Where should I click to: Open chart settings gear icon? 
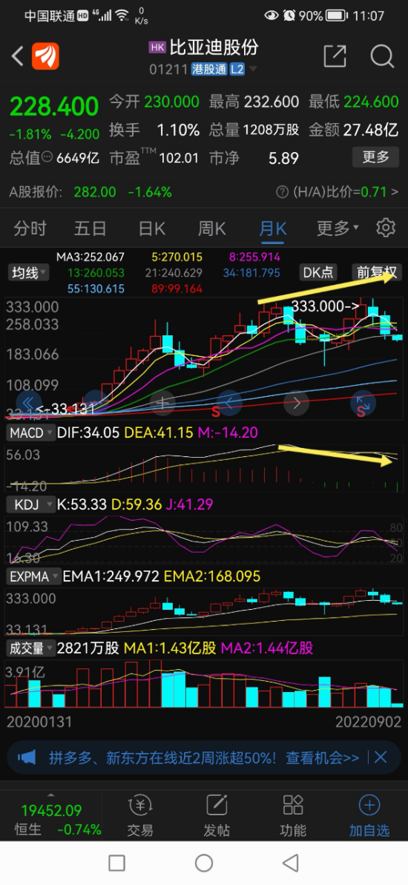click(x=386, y=228)
